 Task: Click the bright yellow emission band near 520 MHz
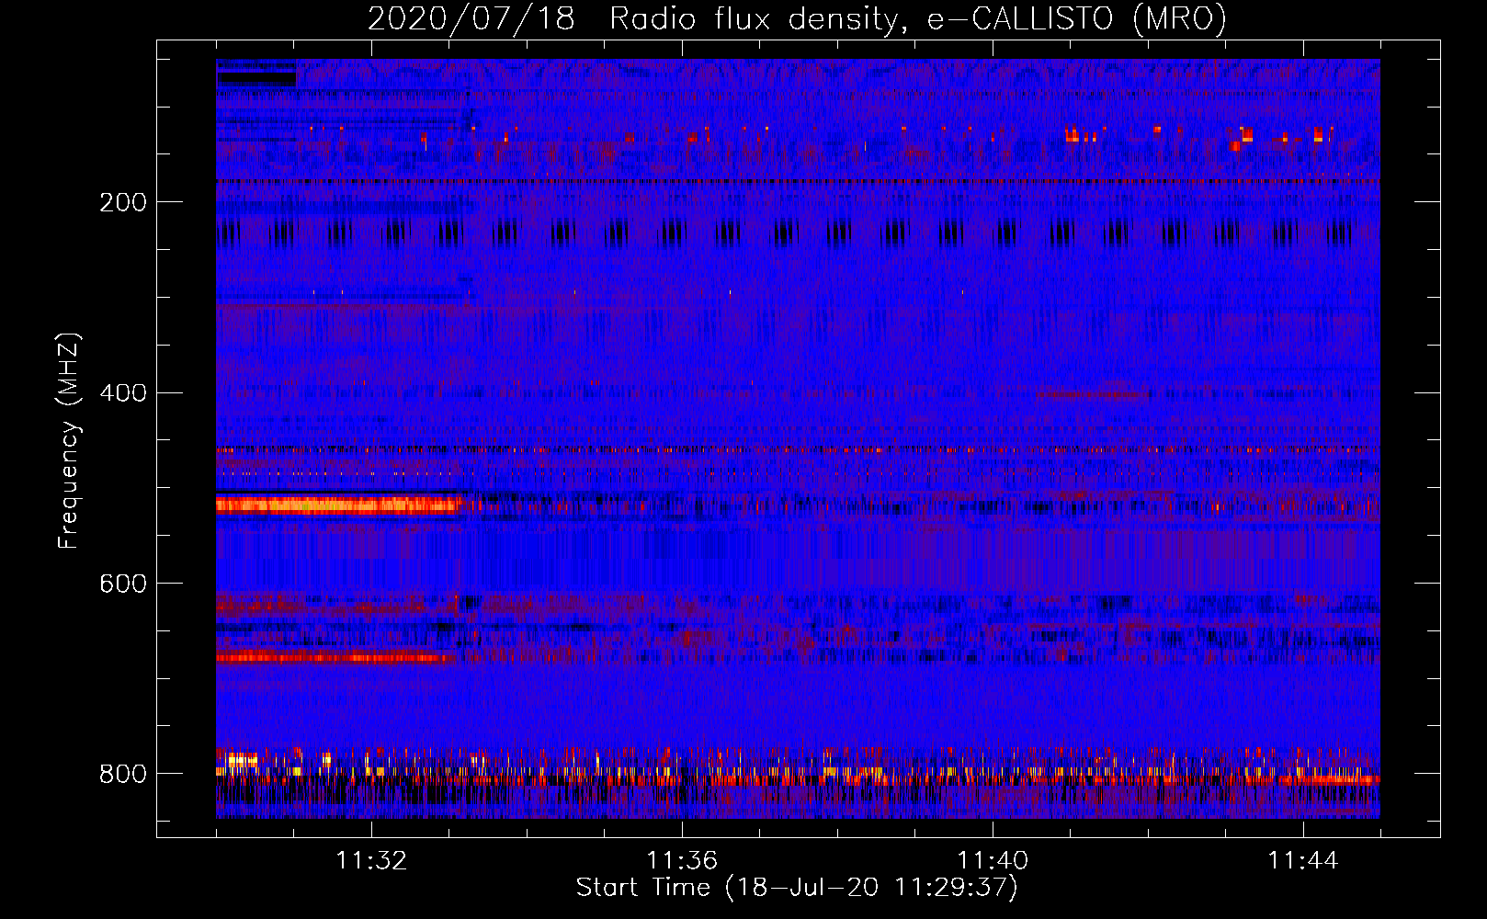[337, 505]
